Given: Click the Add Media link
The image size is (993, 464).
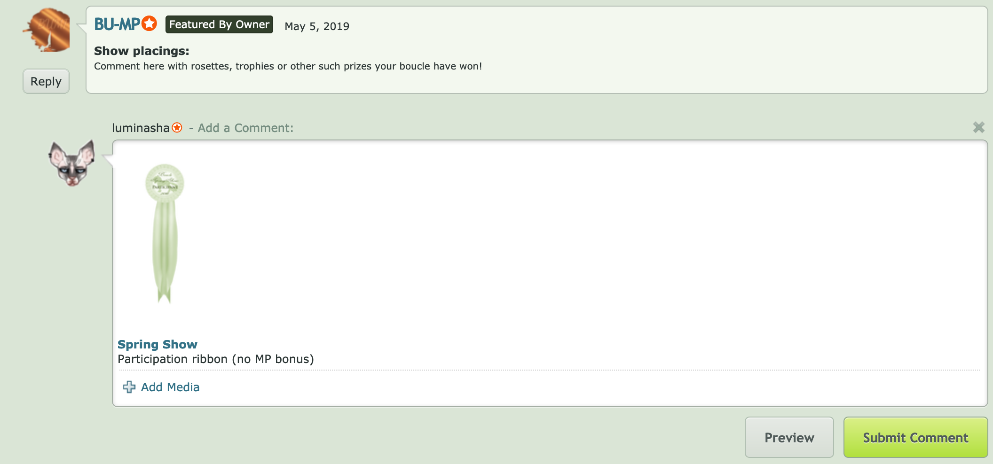Looking at the screenshot, I should [170, 387].
